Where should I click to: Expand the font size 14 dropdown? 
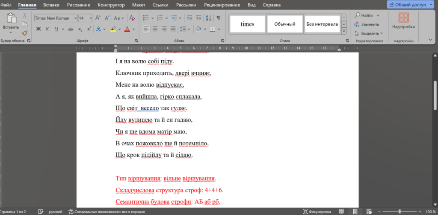pos(91,18)
